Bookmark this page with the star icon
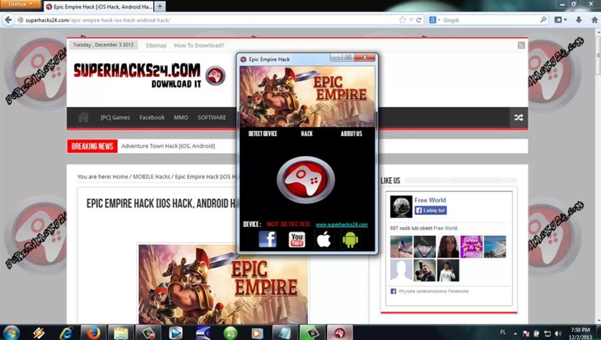The image size is (601, 340). pyautogui.click(x=402, y=20)
